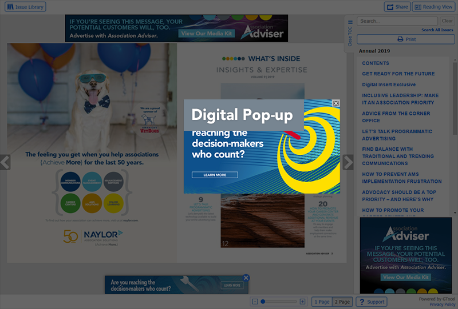The width and height of the screenshot is (458, 309).
Task: Close the Digital Pop-up ad
Action: [x=336, y=103]
